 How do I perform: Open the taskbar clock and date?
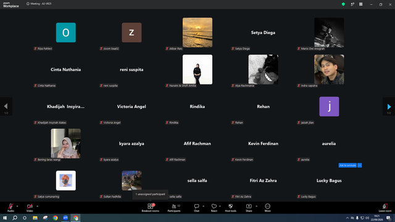point(376,218)
